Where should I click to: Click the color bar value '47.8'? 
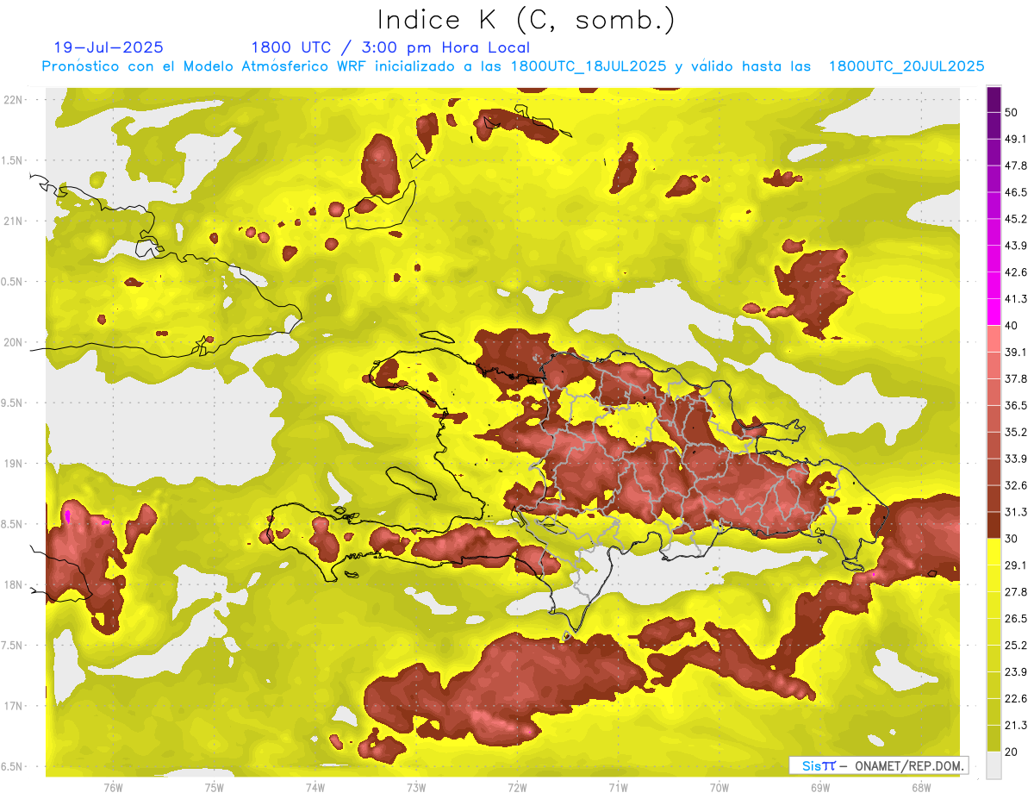pyautogui.click(x=1015, y=165)
